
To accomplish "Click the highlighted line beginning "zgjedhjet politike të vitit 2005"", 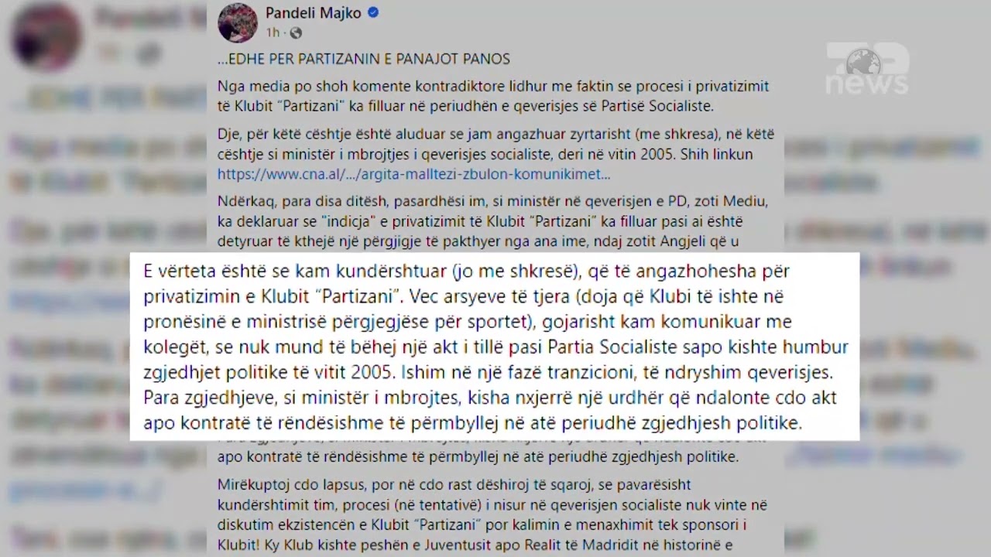I will pyautogui.click(x=488, y=372).
